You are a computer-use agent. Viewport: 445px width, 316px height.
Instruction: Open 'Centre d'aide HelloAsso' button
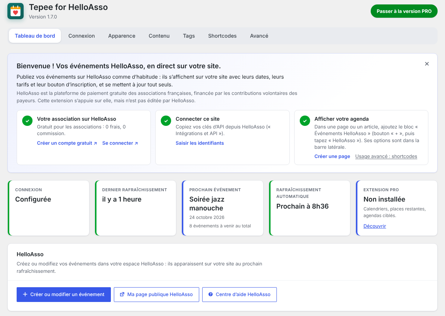tap(240, 295)
